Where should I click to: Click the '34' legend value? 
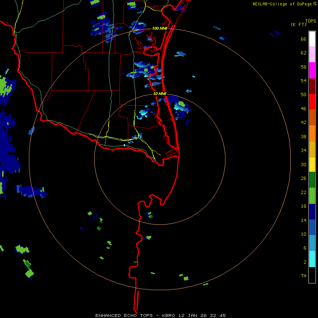pyautogui.click(x=304, y=151)
